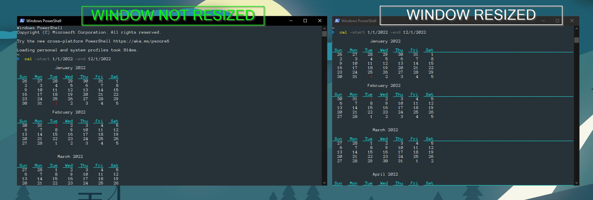Click the scroll-down arrow in right window
Screen dimensions: 593x200
click(x=577, y=183)
